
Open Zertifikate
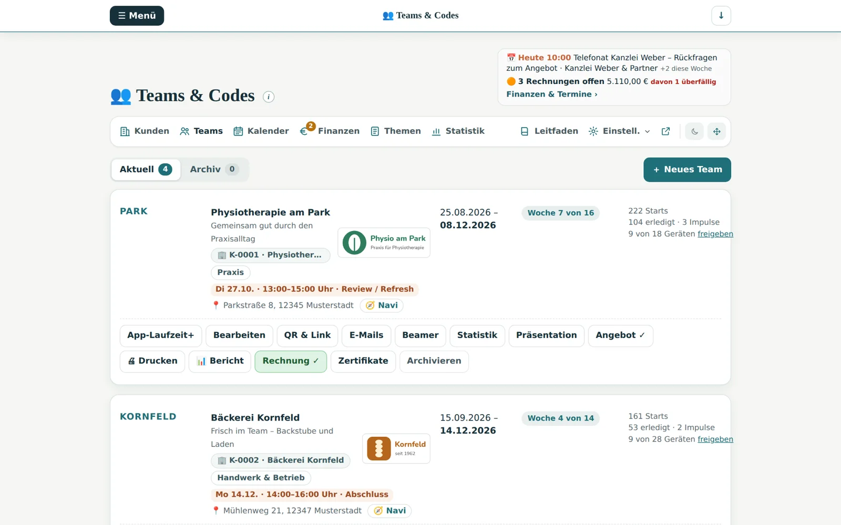click(x=363, y=361)
